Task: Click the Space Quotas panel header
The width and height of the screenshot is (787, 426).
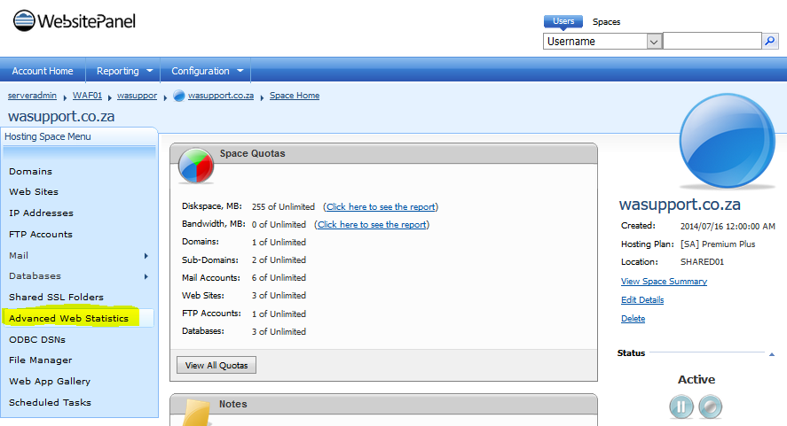Action: pos(384,153)
